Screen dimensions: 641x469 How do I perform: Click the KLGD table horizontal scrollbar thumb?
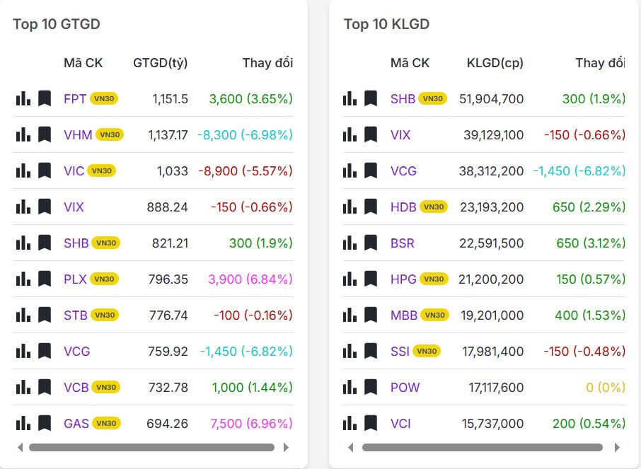[x=482, y=447]
